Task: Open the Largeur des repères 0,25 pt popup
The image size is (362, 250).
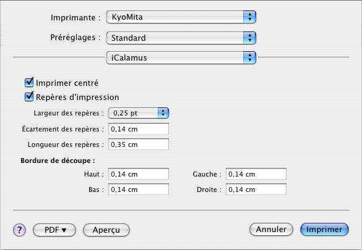Action: click(x=139, y=113)
